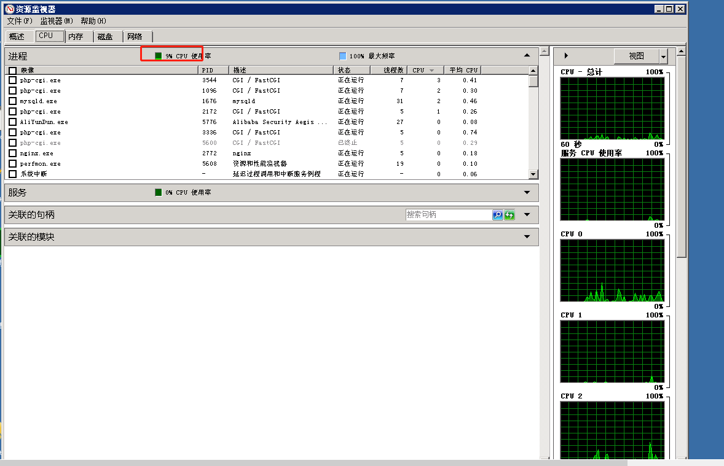
Task: Check the php-cgi.exe PID 3336 checkbox
Action: pyautogui.click(x=13, y=133)
